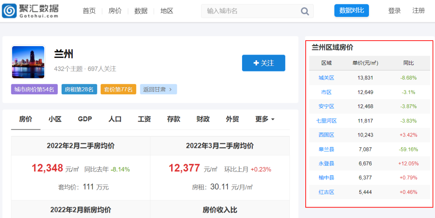Click the 12,348 February price value
The image size is (435, 218).
coord(47,168)
